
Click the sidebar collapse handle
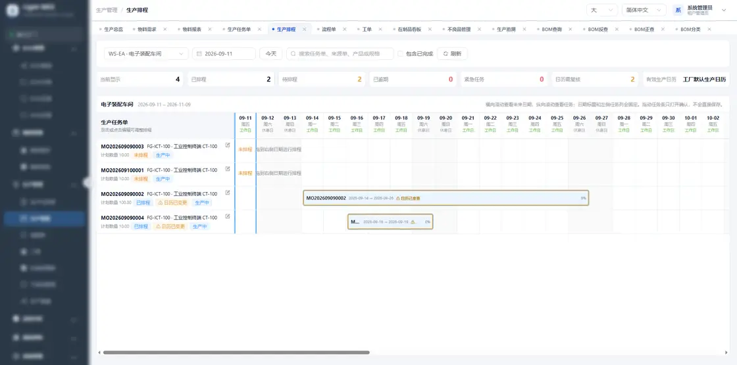tap(87, 183)
